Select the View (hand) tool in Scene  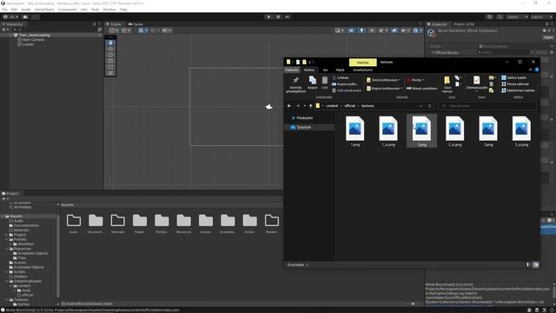click(110, 43)
